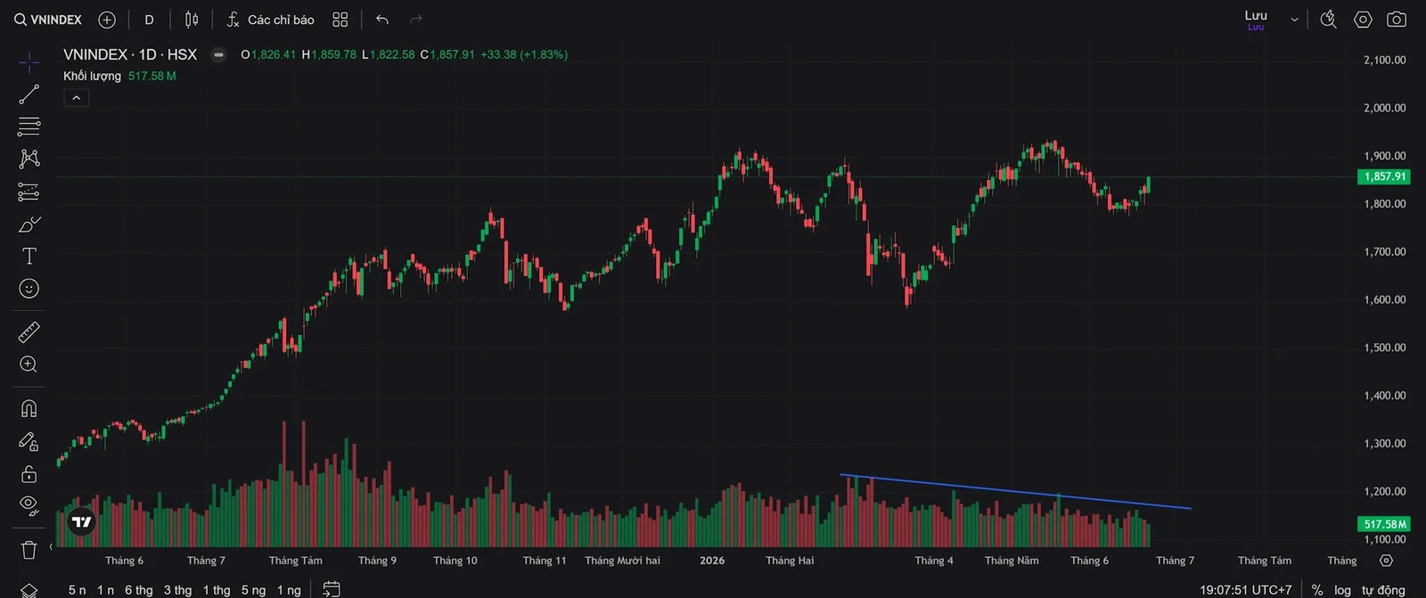1426x598 pixels.
Task: Activate the zoom in tool
Action: coord(29,365)
